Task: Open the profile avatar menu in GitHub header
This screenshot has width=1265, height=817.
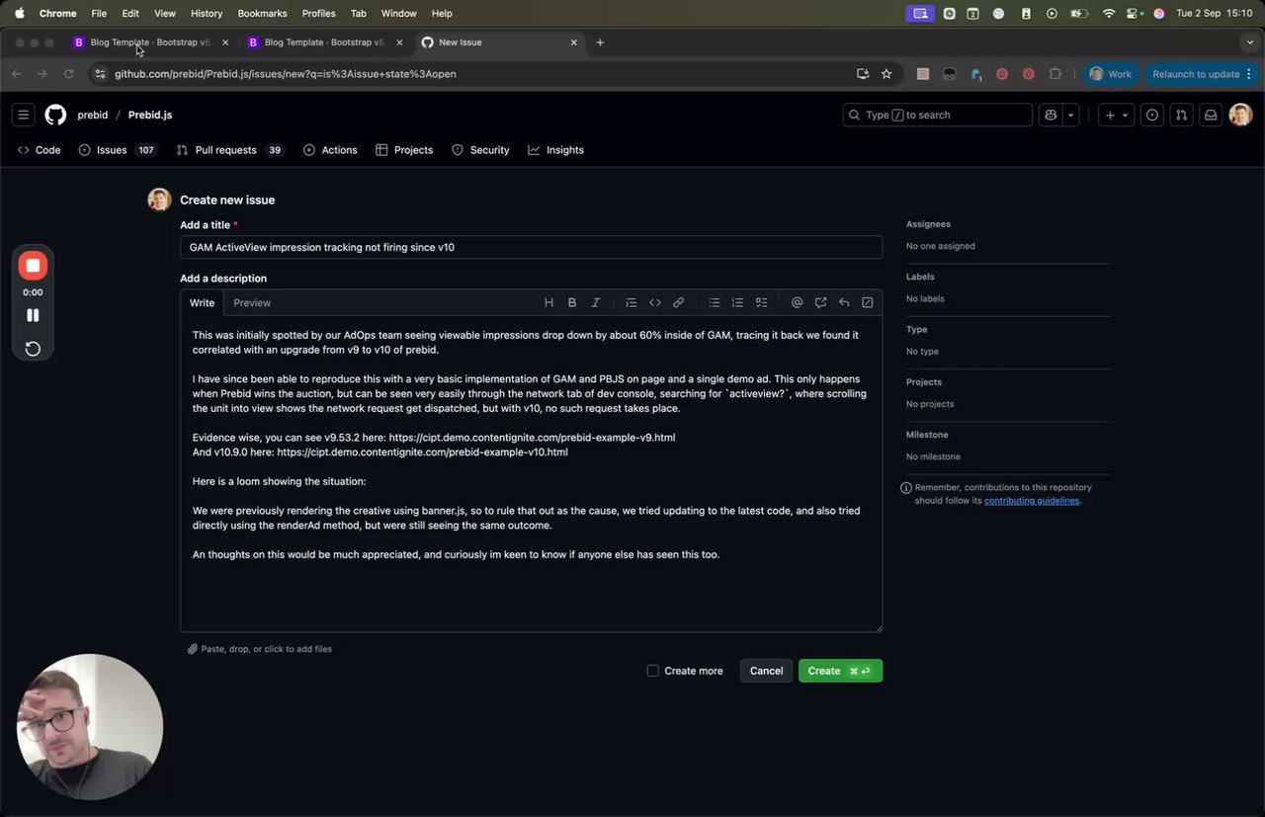Action: coord(1240,115)
